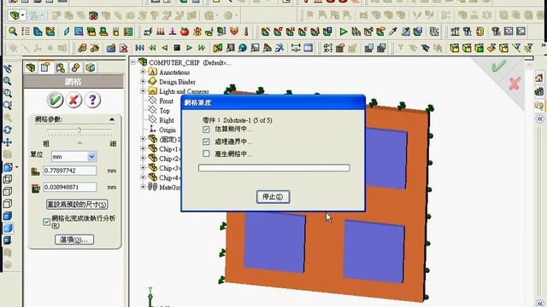Click the green play forward arrow

point(189,48)
